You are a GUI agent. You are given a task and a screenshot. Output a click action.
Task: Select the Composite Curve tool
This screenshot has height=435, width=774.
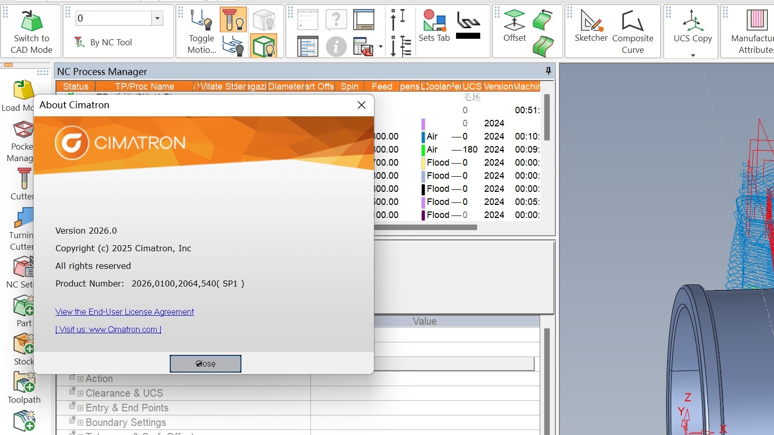click(632, 31)
